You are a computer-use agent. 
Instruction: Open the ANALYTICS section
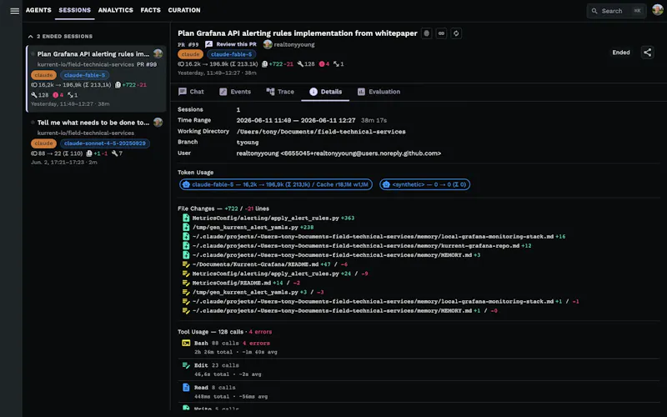point(115,10)
